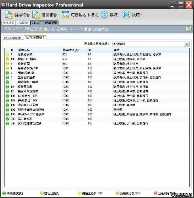Click the Send Report (傳送報告) toolbar icon

(x=36, y=15)
